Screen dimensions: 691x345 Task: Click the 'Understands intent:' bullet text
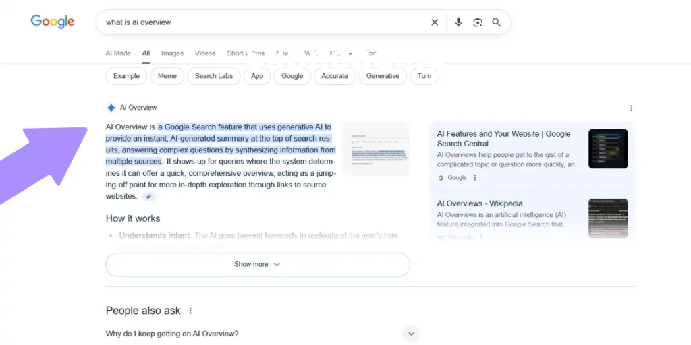pyautogui.click(x=155, y=235)
